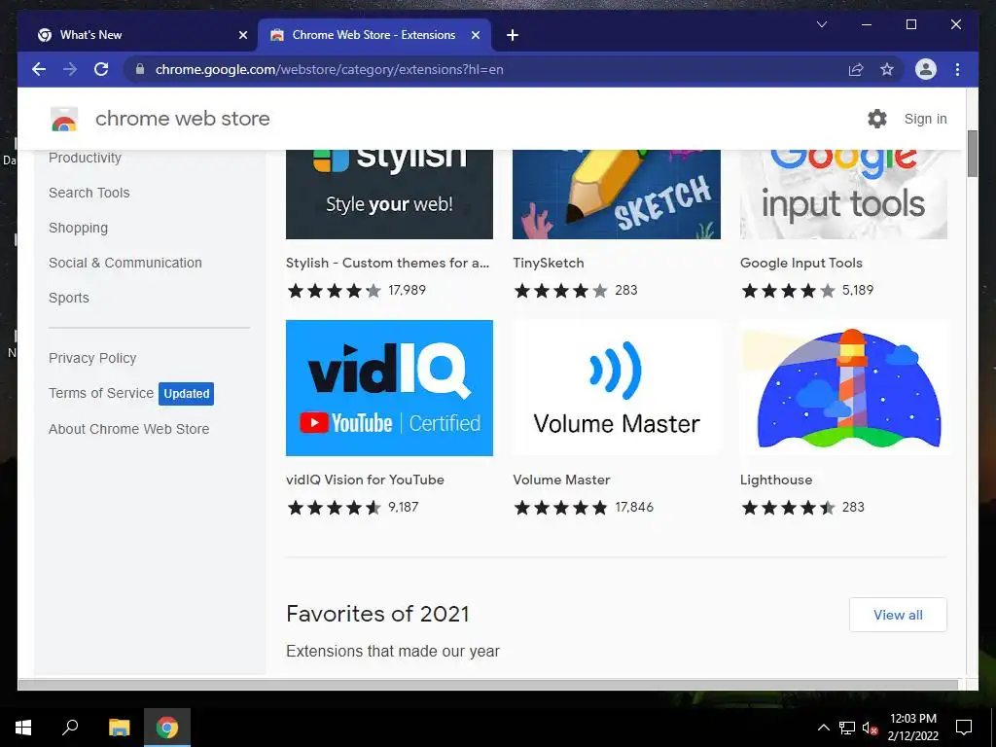Reload the Chrome Web Store page

tap(101, 69)
